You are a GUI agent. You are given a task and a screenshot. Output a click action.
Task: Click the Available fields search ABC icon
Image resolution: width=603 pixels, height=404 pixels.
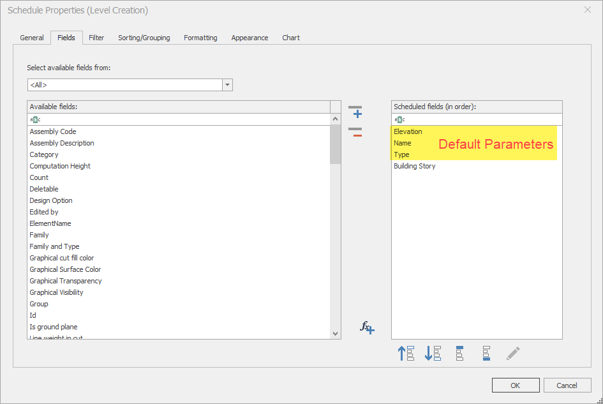[35, 119]
